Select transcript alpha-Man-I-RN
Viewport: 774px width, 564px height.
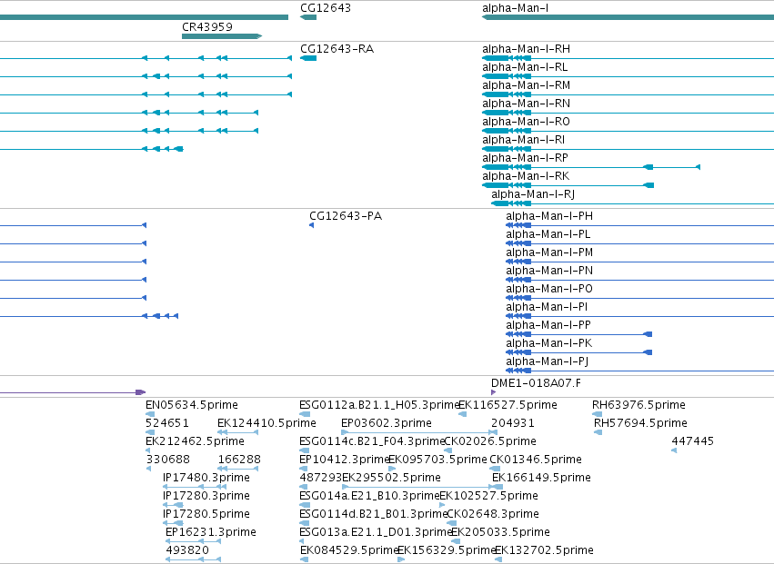coord(526,104)
